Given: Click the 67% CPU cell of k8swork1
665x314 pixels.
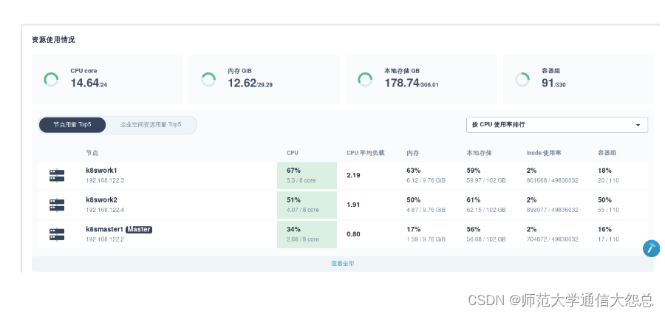Looking at the screenshot, I should pos(307,176).
